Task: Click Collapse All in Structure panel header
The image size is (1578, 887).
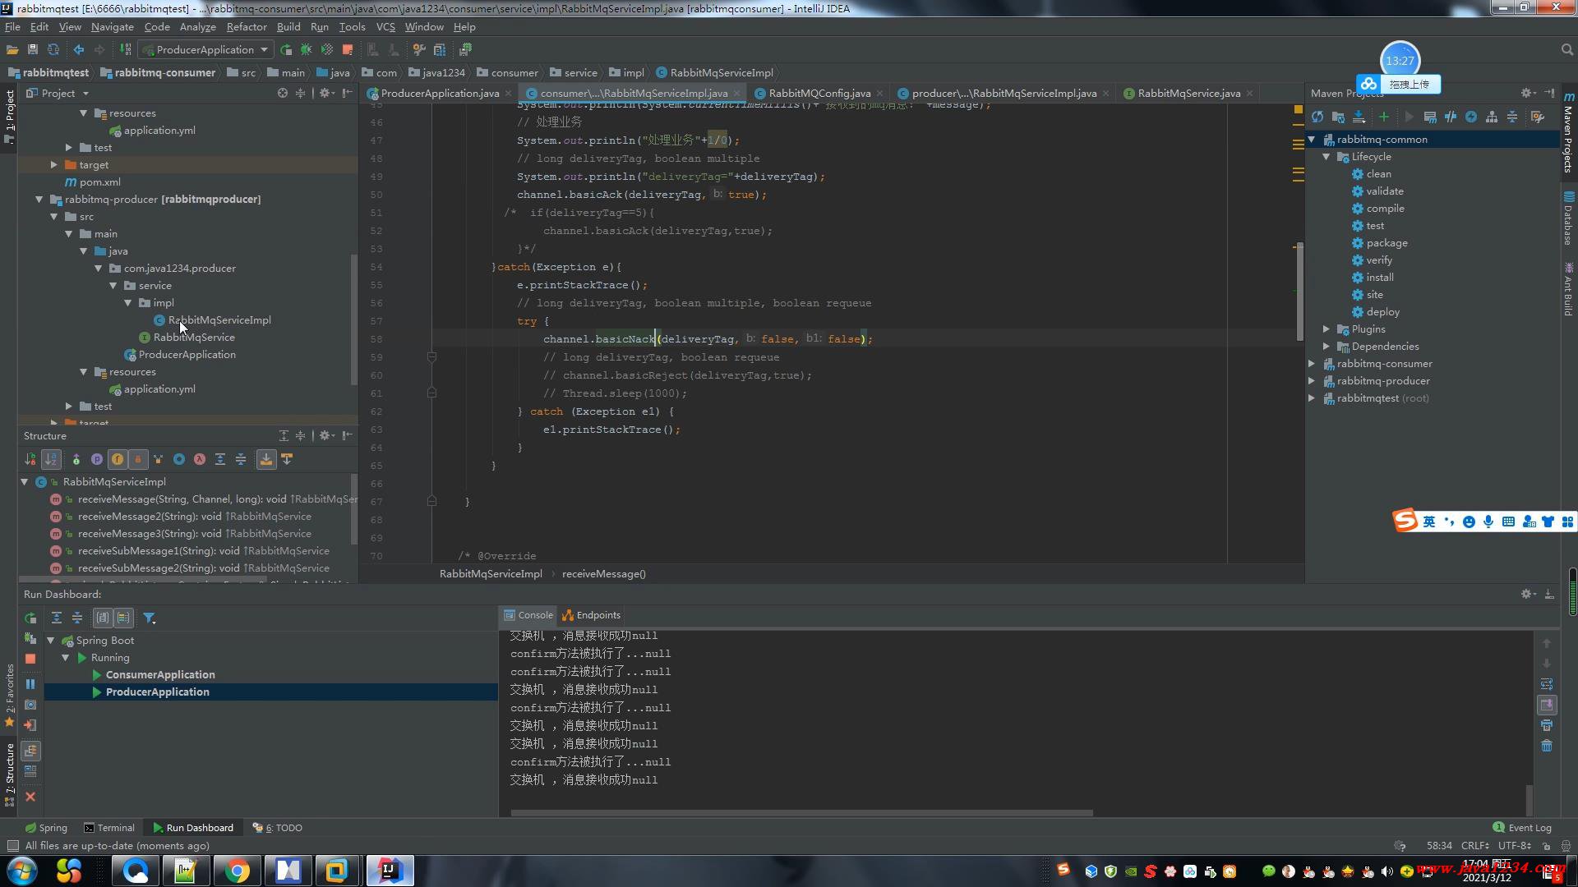Action: coord(300,435)
